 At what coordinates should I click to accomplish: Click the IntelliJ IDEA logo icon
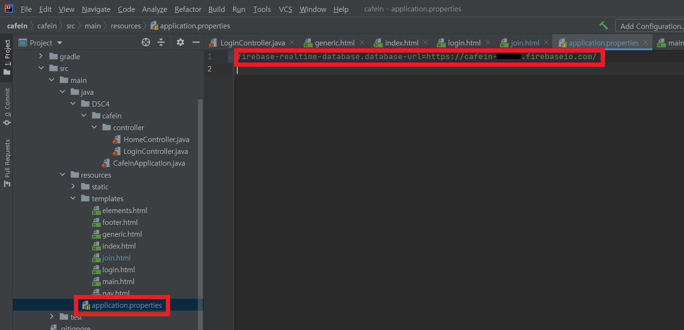[9, 9]
